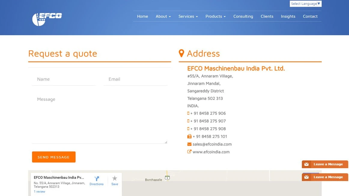Click the fax icon next to +91 8458 275 101

189,136
